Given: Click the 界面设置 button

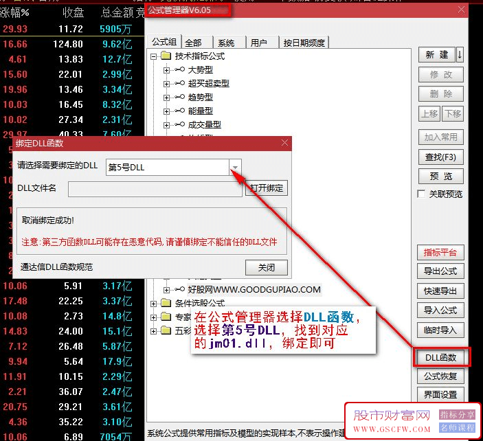Looking at the screenshot, I should (440, 394).
